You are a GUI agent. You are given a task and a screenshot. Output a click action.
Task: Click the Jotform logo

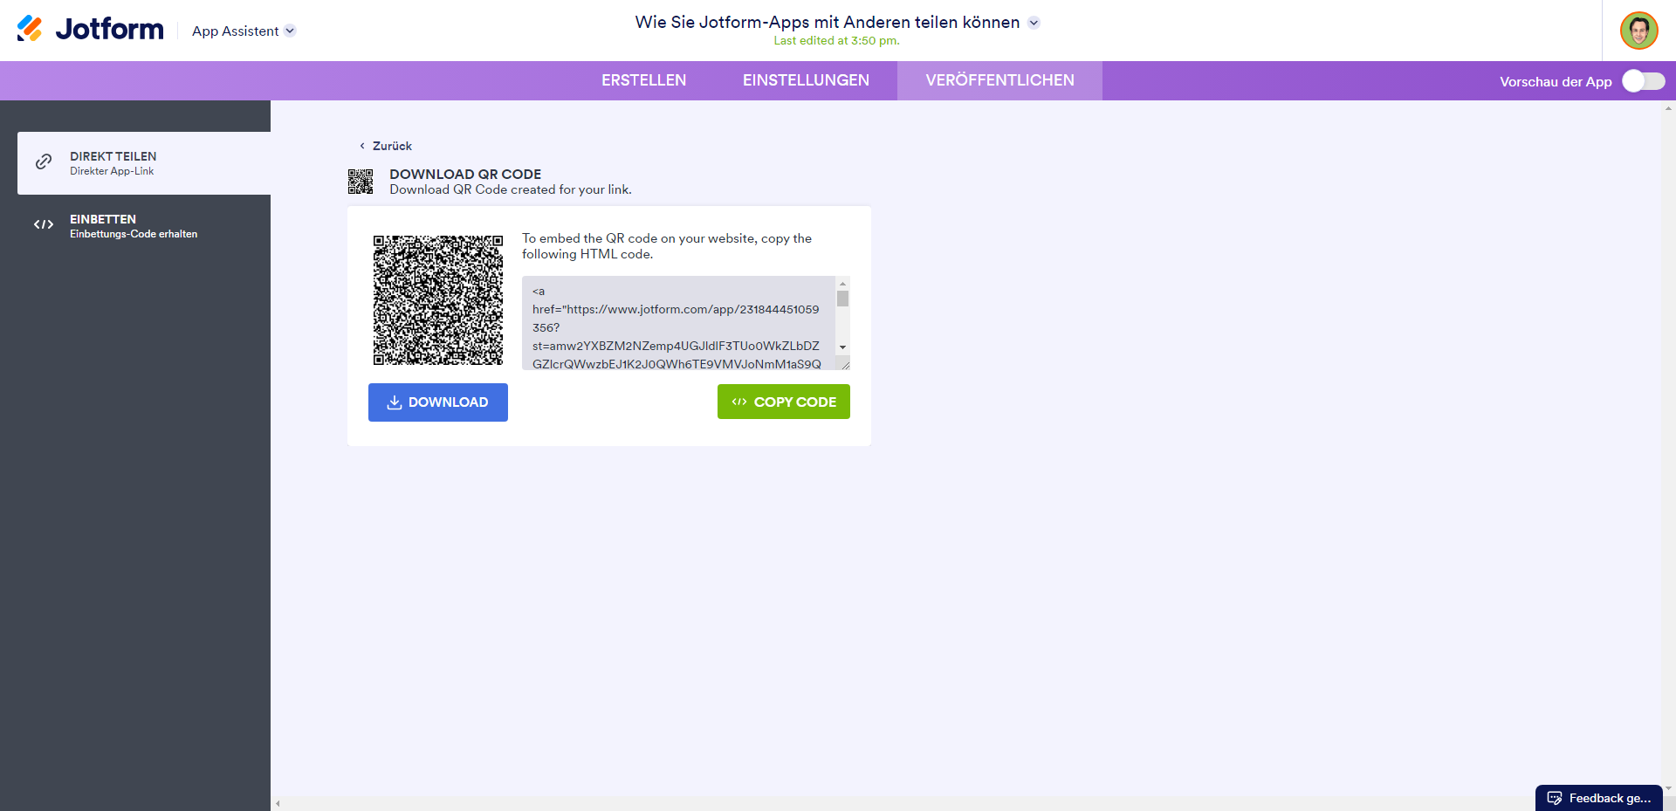tap(90, 30)
